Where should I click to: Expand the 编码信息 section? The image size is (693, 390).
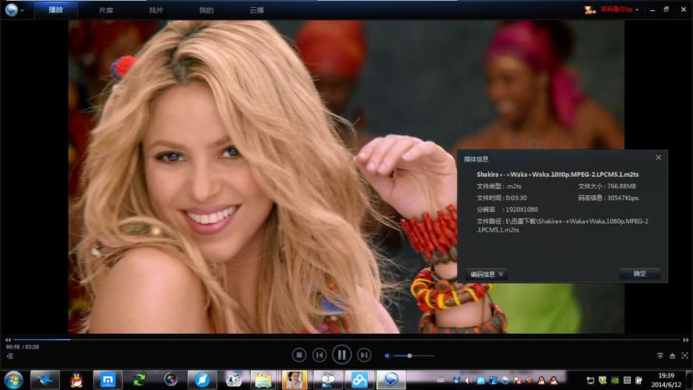486,274
